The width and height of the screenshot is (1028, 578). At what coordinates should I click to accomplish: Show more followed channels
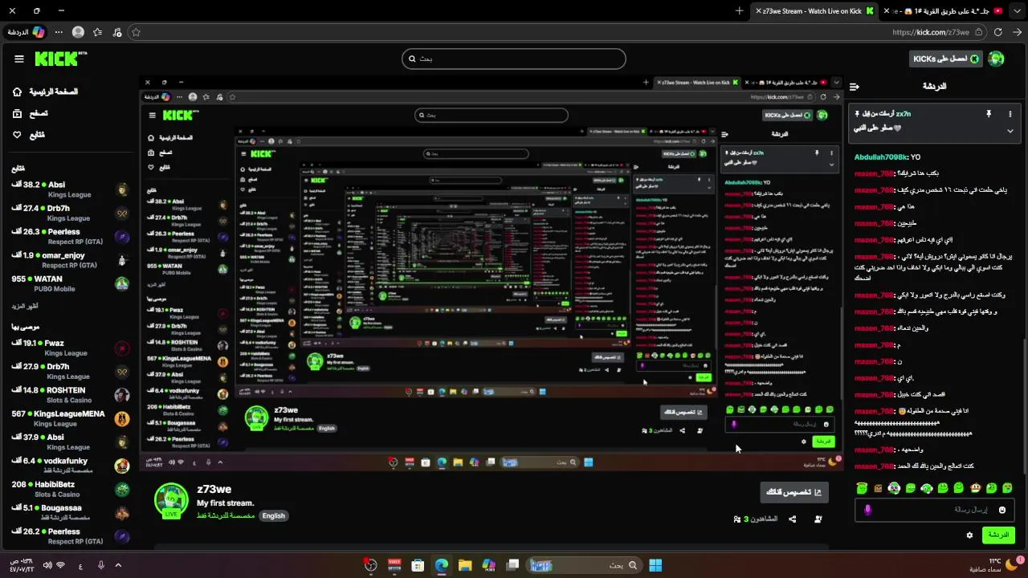[x=24, y=307]
